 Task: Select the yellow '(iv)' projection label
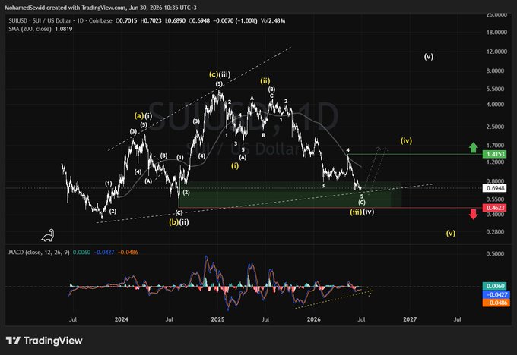(x=406, y=141)
